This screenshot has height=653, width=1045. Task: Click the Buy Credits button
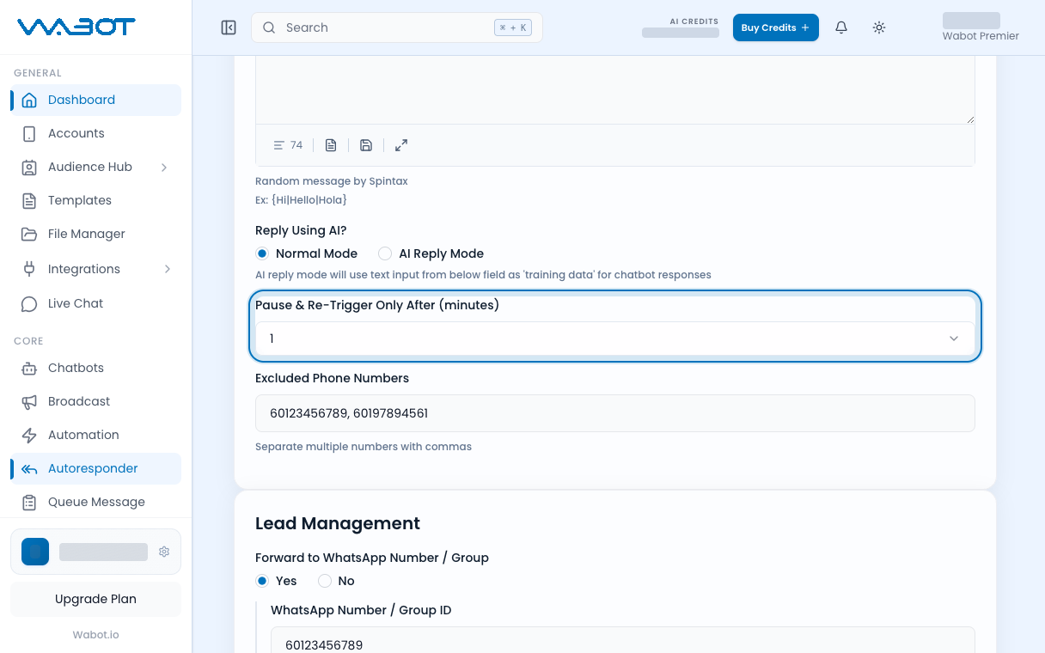775,27
